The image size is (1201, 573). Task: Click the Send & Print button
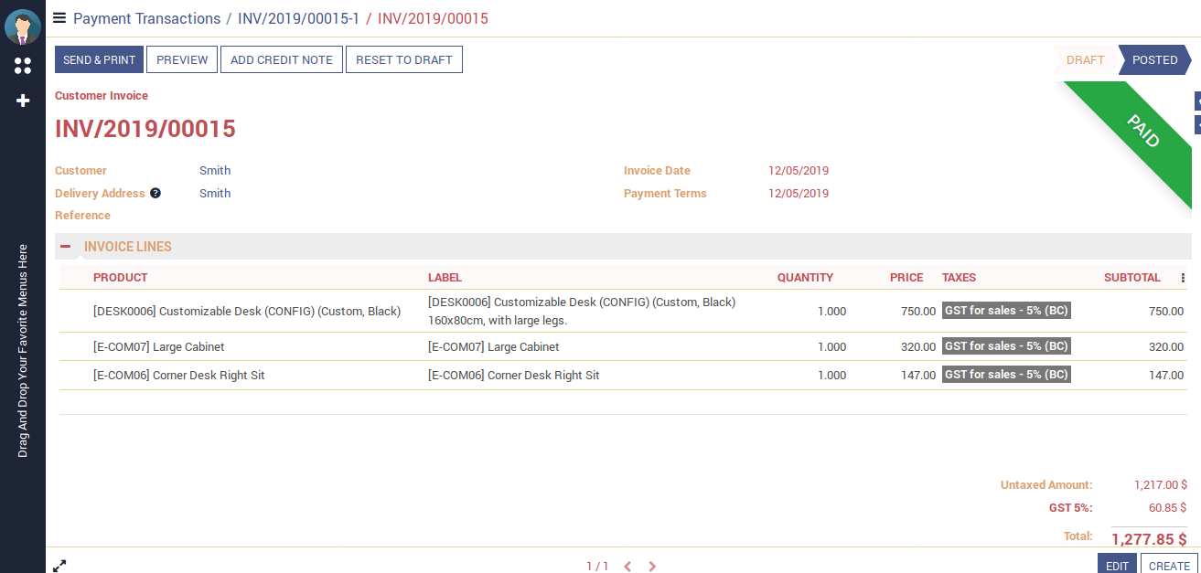tap(99, 60)
